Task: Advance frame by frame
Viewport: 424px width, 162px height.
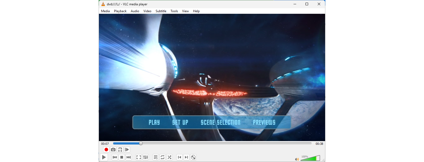Action: [127, 150]
